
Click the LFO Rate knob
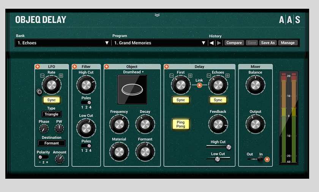(52, 85)
